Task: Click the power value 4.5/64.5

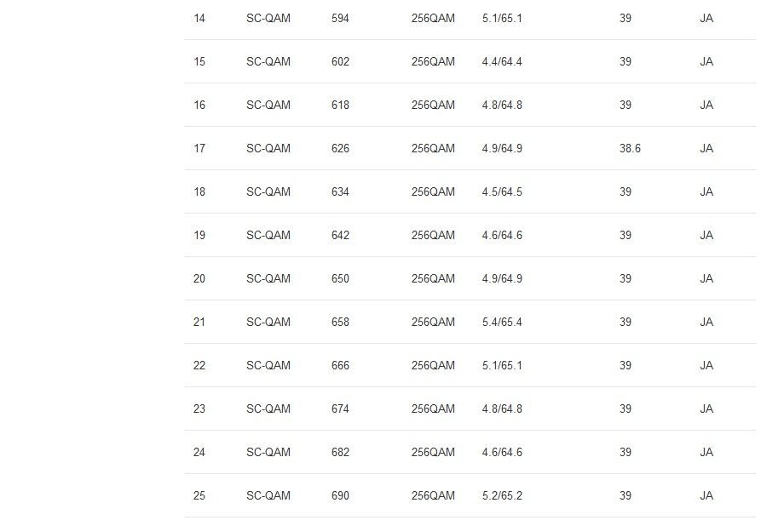Action: 502,191
